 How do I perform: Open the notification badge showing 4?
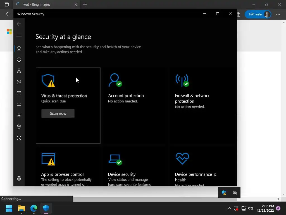pyautogui.click(x=278, y=208)
